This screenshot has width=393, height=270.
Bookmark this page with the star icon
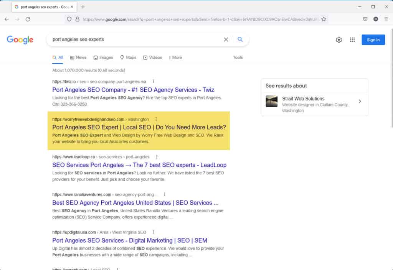324,19
